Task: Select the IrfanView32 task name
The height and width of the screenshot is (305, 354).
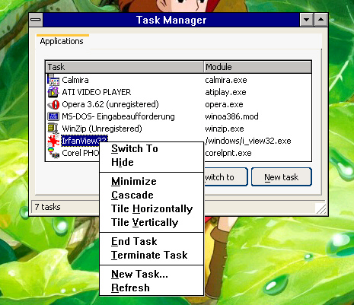Action: (x=85, y=140)
